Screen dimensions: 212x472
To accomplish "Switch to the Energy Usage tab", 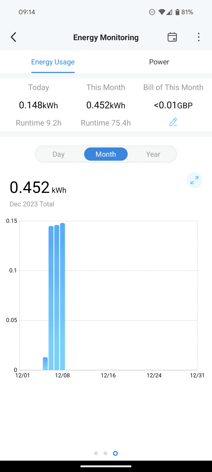I will 53,62.
